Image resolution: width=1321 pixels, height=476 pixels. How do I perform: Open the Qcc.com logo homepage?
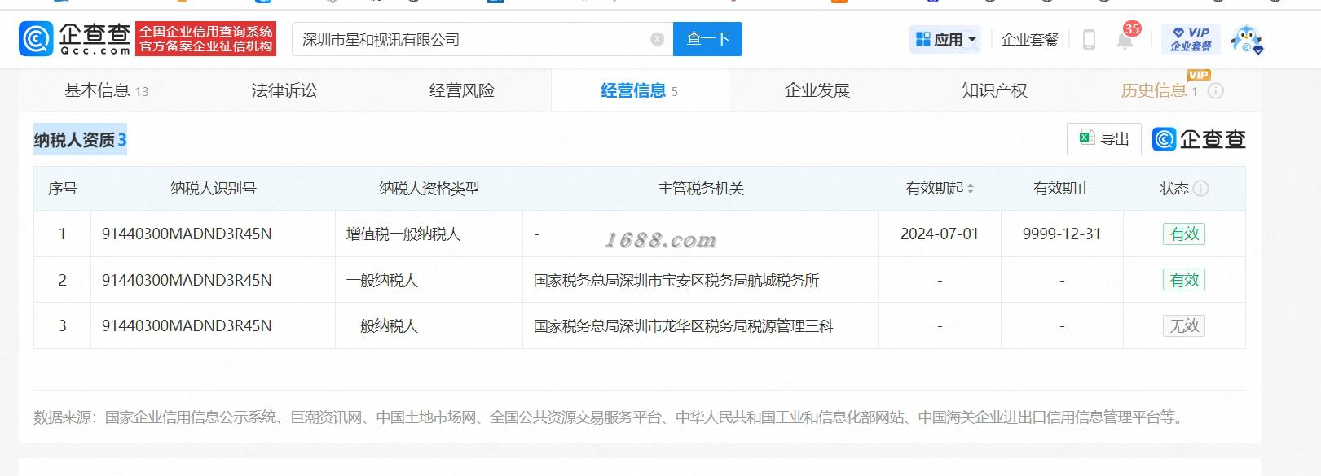tap(75, 39)
